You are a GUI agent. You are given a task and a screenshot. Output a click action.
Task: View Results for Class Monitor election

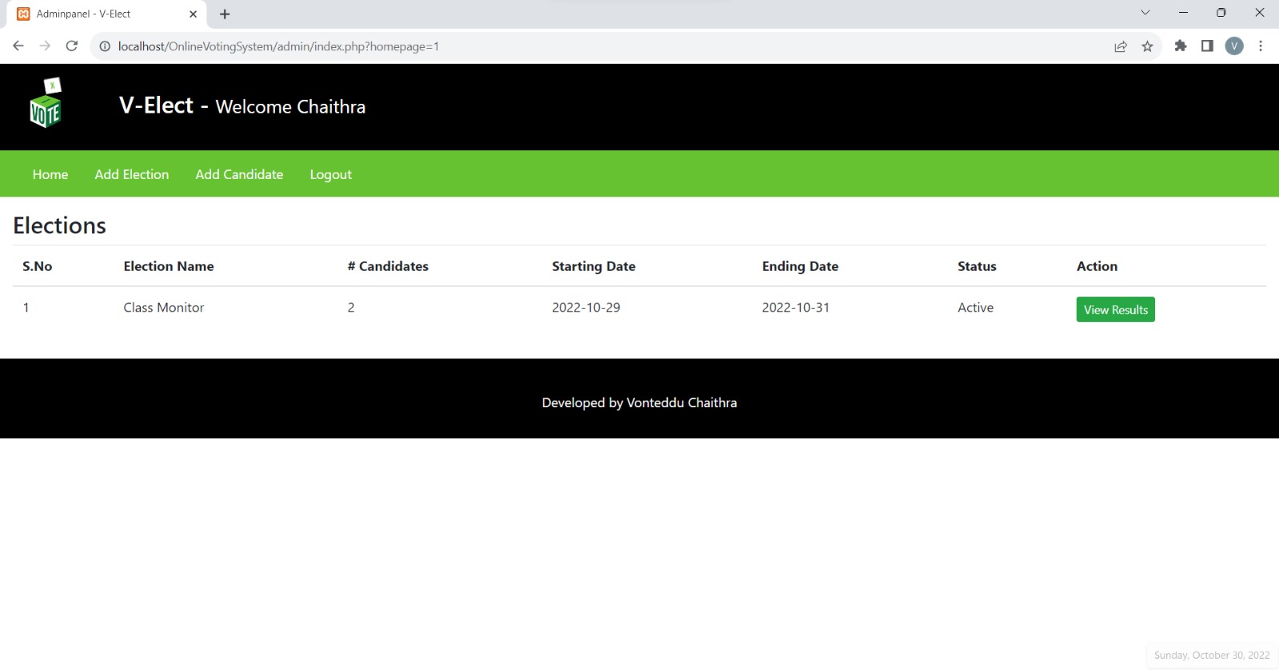tap(1115, 310)
